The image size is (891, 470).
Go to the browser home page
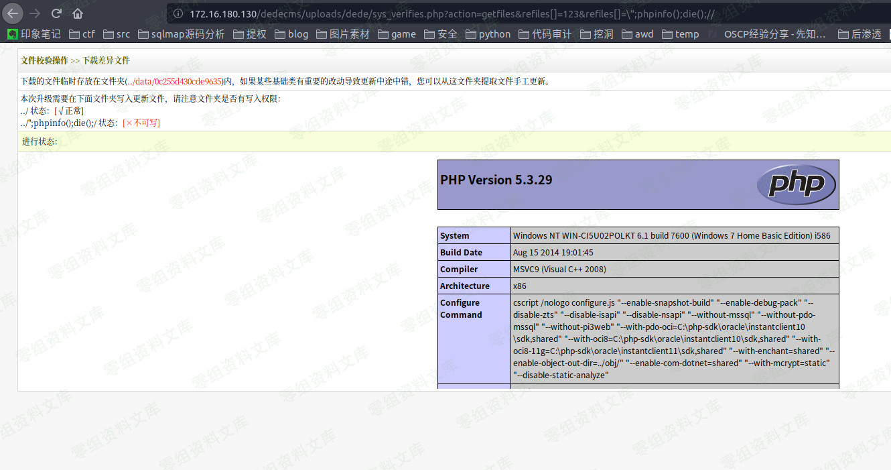[78, 13]
